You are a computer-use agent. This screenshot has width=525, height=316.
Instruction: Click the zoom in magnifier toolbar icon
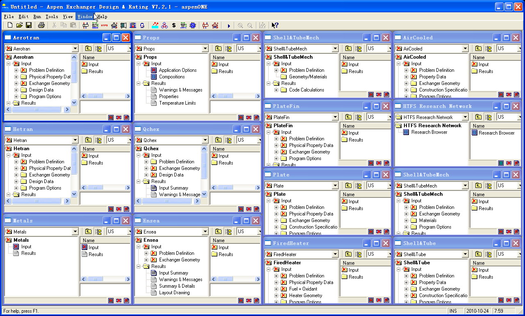(240, 25)
